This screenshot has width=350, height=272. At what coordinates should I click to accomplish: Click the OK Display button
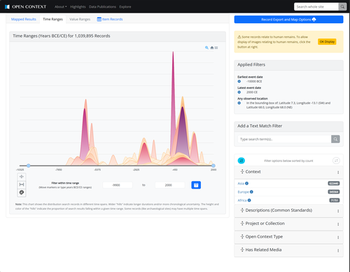(x=327, y=41)
